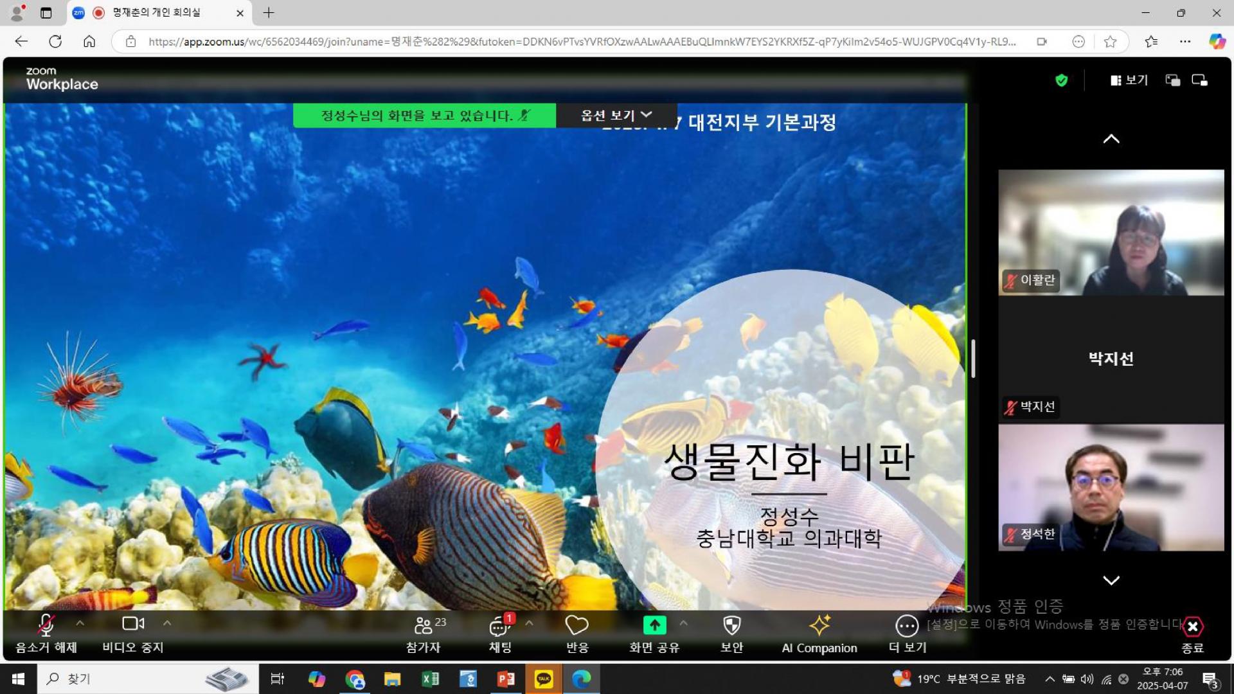Add this page to favorites star
Image resolution: width=1234 pixels, height=694 pixels.
coord(1110,42)
